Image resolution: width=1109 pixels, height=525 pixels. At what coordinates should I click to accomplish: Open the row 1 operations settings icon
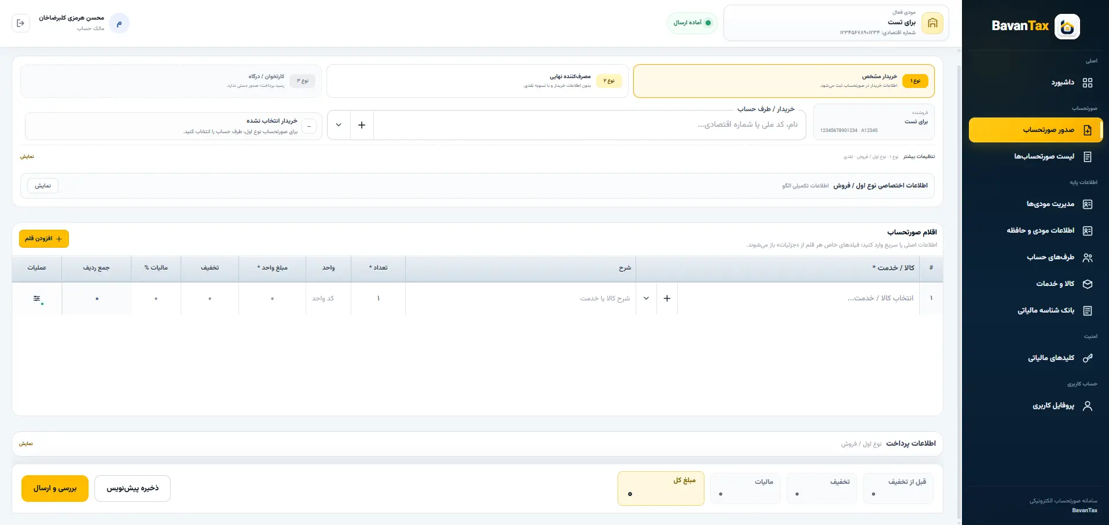pyautogui.click(x=37, y=299)
